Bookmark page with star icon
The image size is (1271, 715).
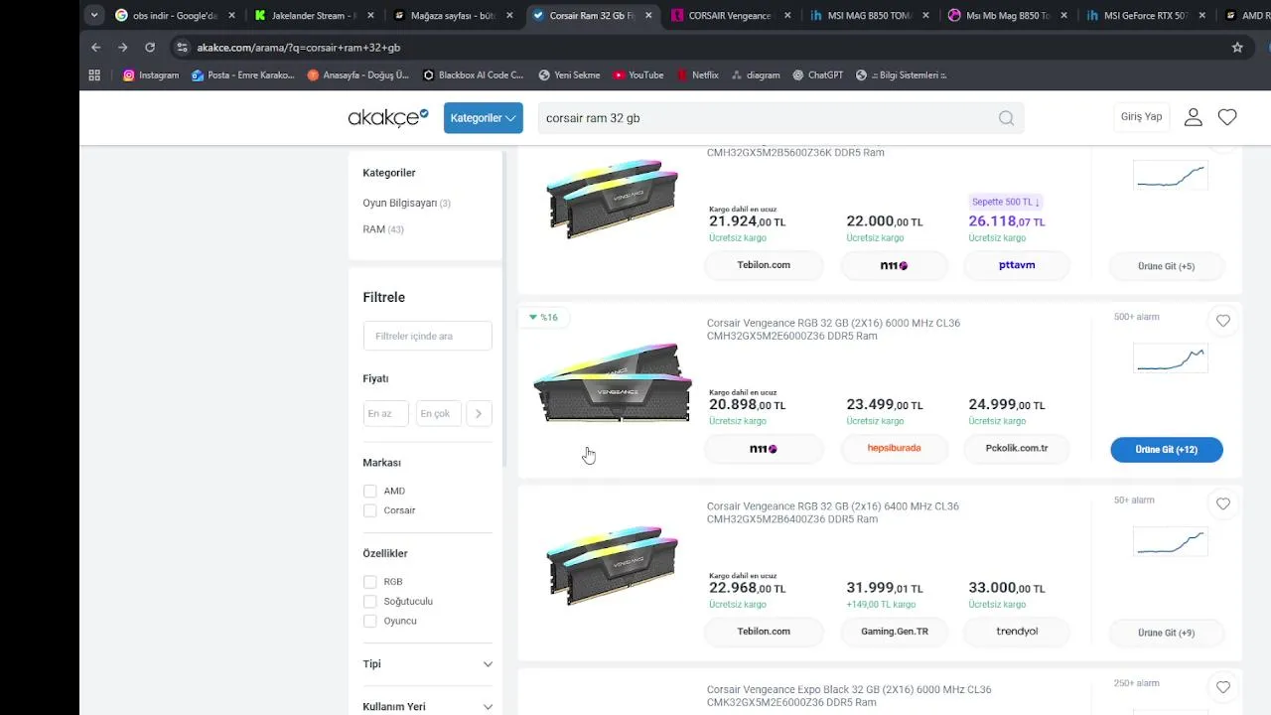(x=1237, y=48)
